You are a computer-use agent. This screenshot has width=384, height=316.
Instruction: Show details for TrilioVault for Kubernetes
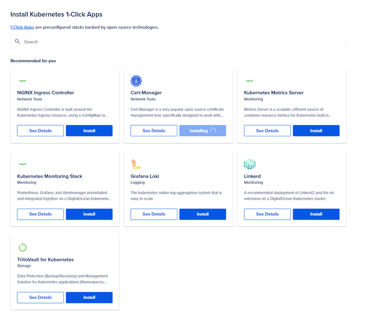40,297
